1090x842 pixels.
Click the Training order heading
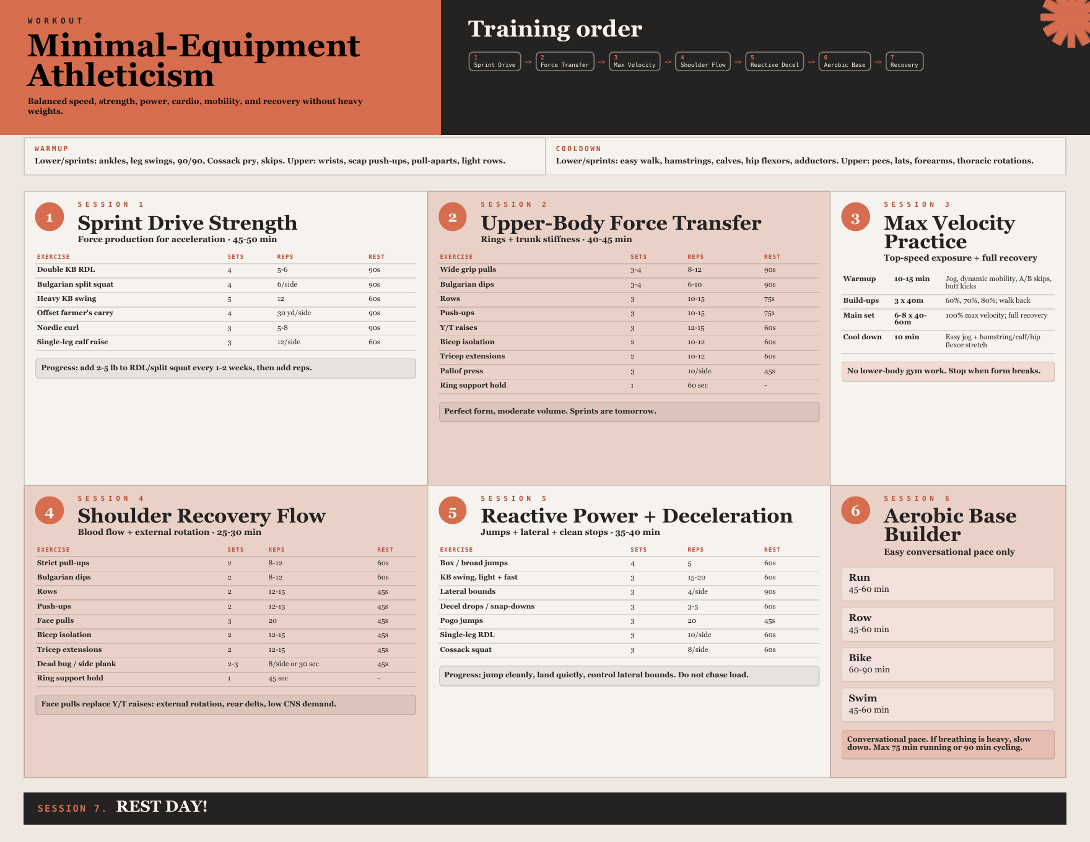point(555,29)
